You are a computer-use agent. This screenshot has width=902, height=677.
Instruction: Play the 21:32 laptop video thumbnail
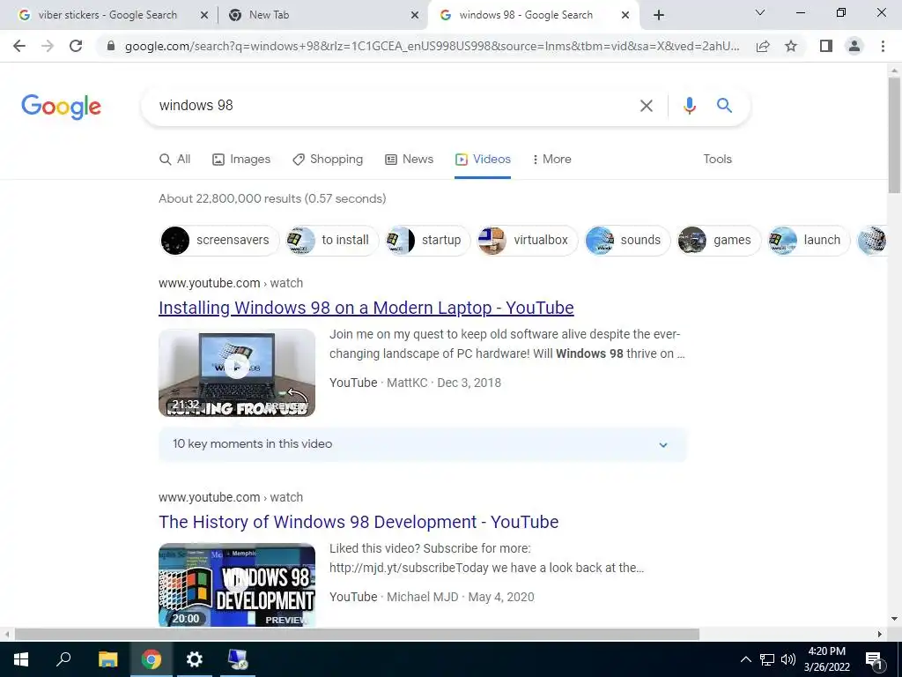click(237, 373)
